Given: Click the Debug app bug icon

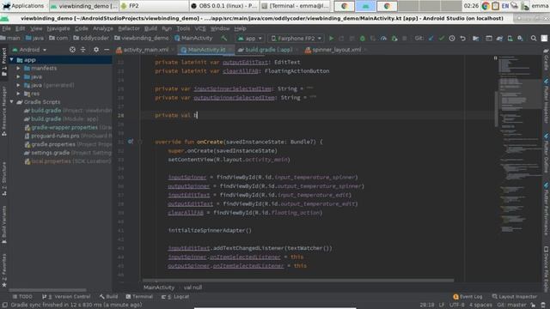Looking at the screenshot, I should click(x=363, y=38).
